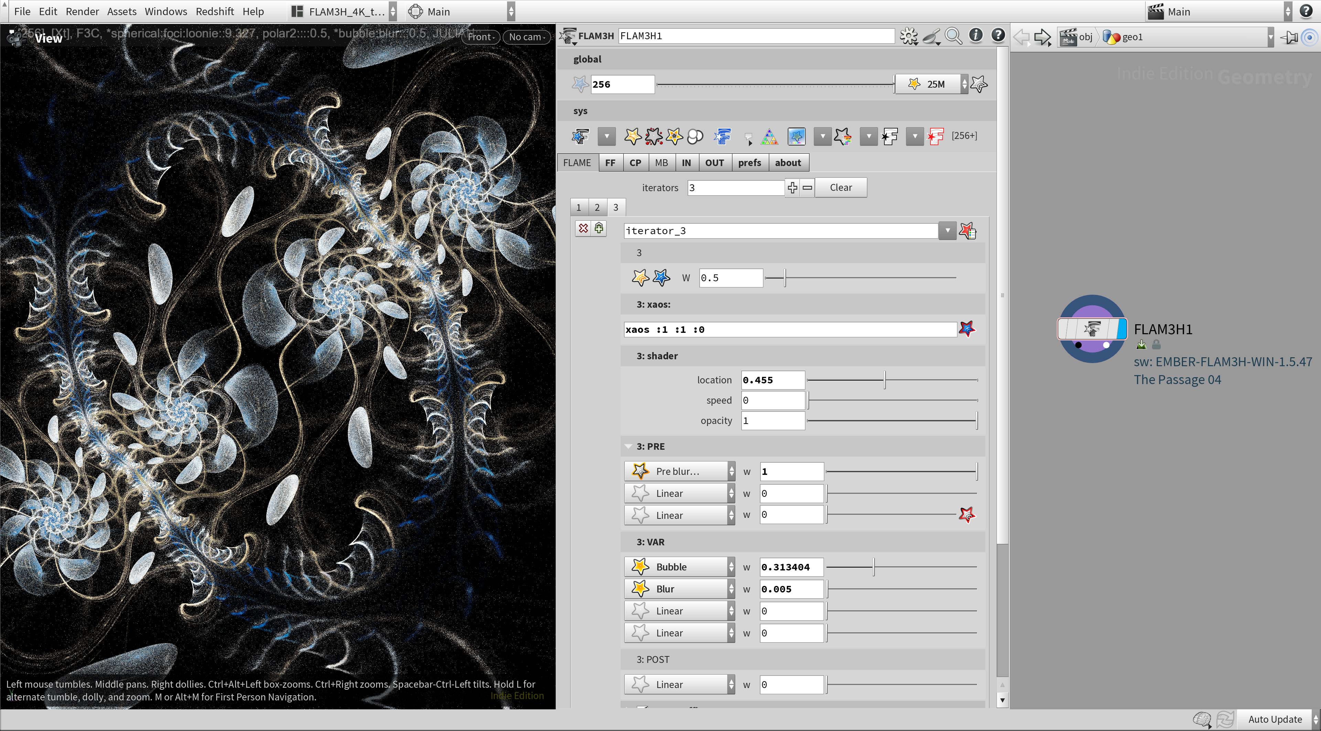Collapse the 3: PRE section disclosure triangle
Viewport: 1321px width, 731px height.
(x=628, y=446)
